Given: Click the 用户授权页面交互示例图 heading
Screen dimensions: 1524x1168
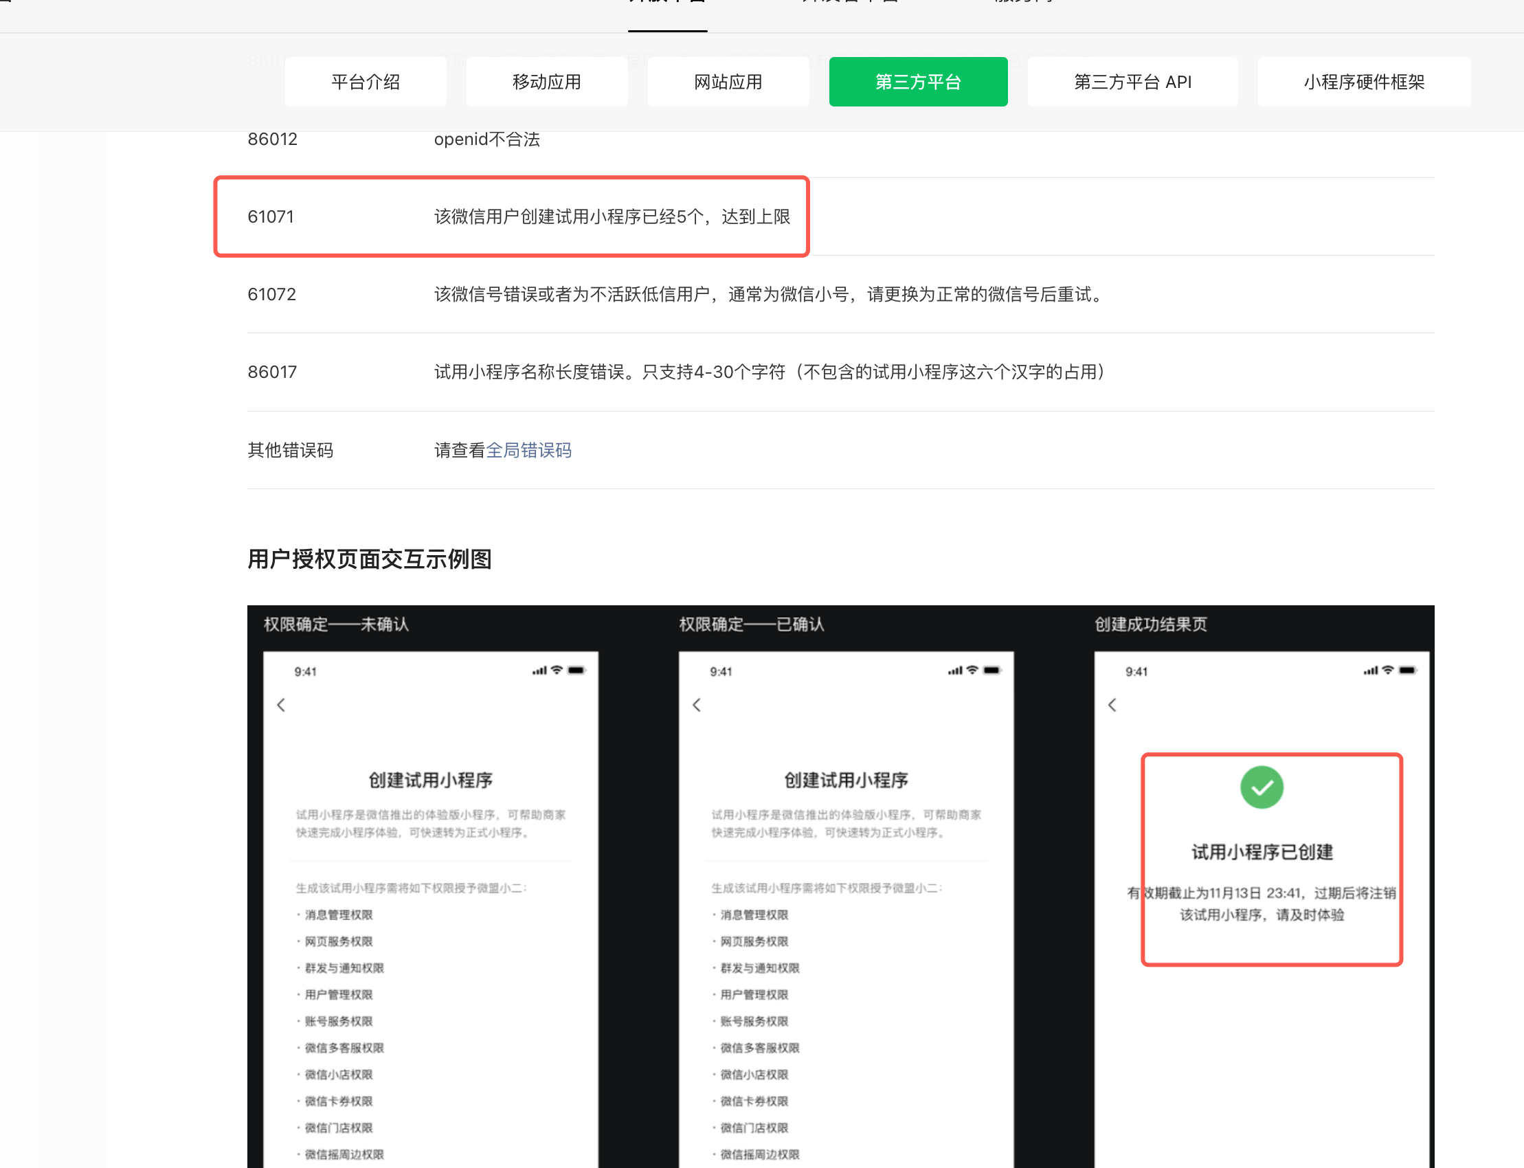Looking at the screenshot, I should [x=369, y=559].
